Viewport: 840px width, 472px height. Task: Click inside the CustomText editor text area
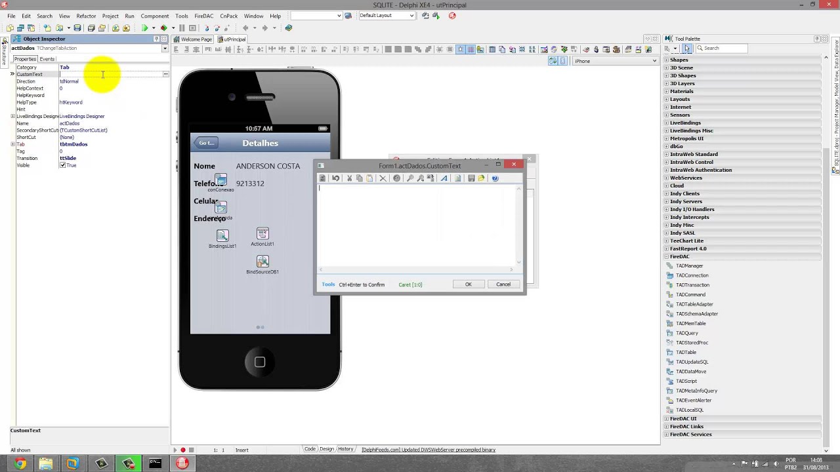click(x=417, y=226)
